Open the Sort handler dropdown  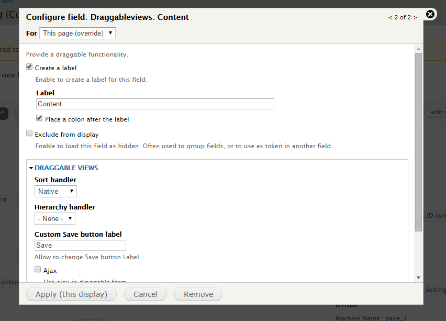[55, 191]
